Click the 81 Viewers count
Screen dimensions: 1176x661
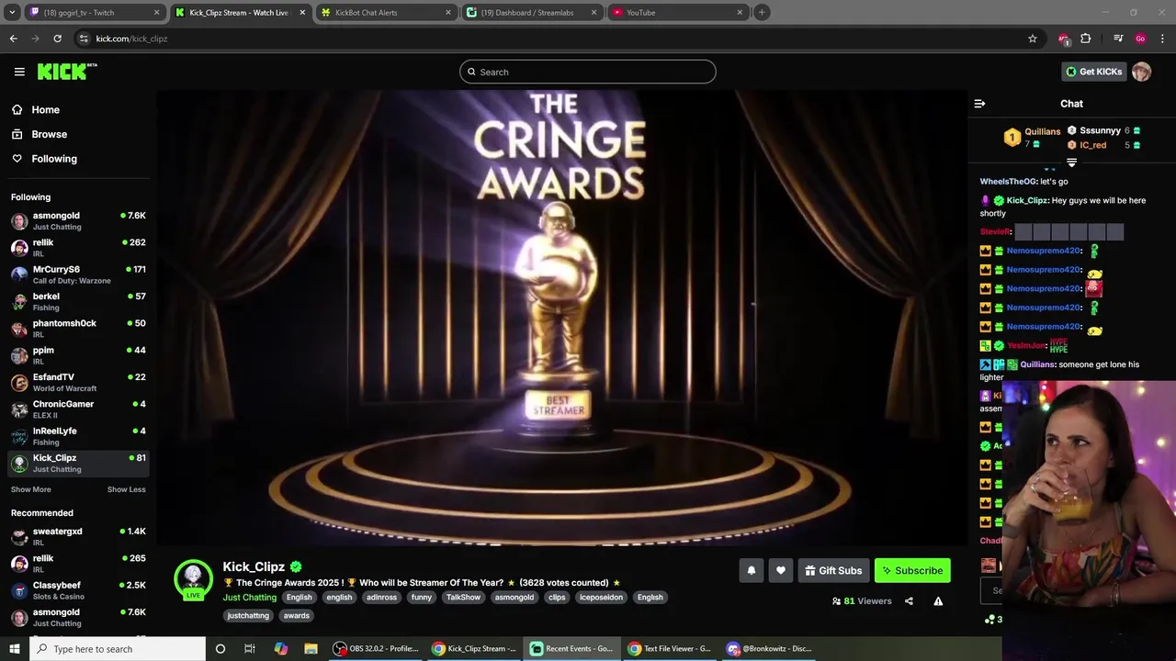click(861, 601)
